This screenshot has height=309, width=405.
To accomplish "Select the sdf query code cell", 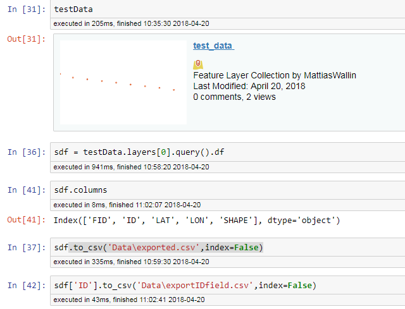I will pyautogui.click(x=228, y=152).
